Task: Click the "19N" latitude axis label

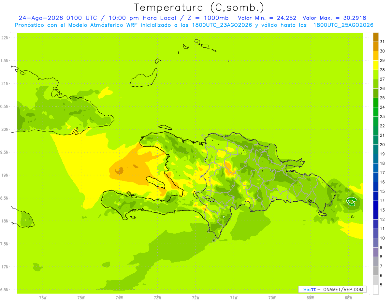Action: click(5, 175)
